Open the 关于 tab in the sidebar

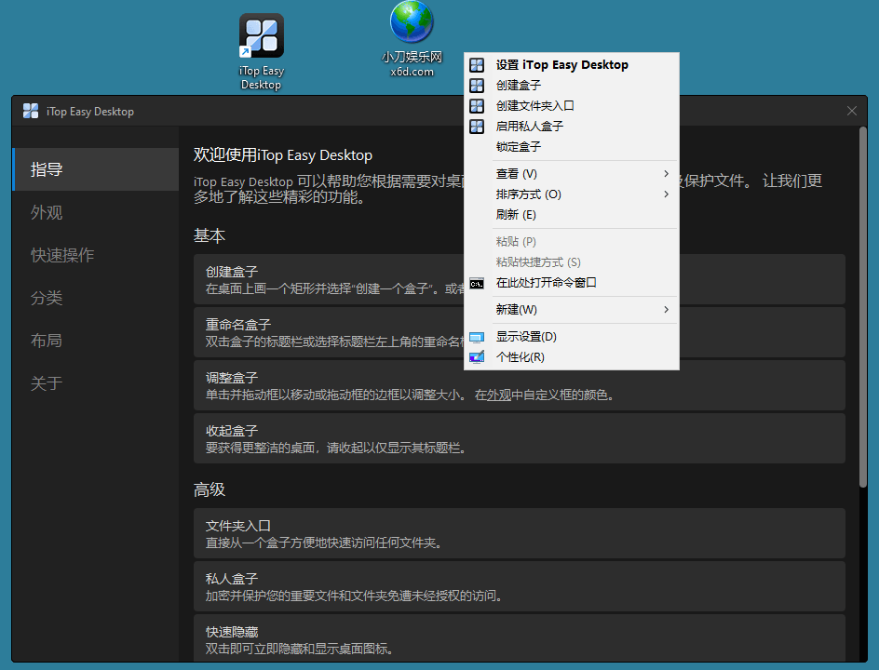click(47, 382)
